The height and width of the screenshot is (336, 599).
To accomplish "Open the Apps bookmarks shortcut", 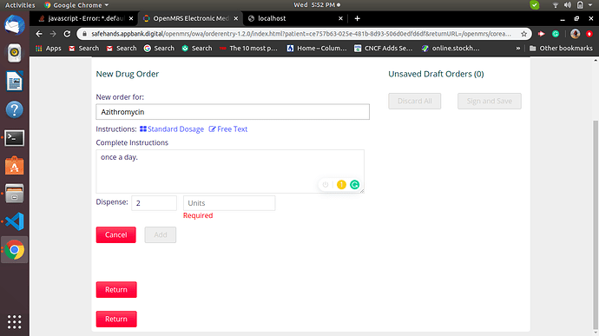I will click(49, 48).
